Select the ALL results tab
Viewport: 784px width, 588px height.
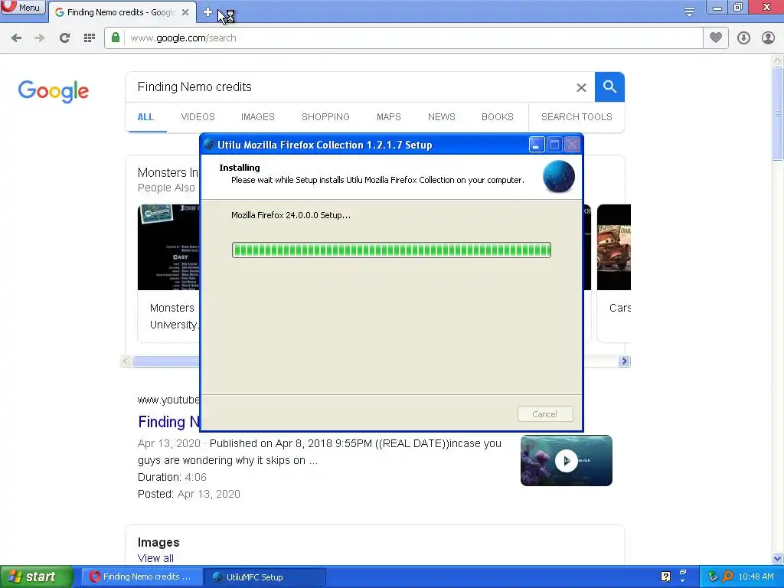click(x=145, y=117)
